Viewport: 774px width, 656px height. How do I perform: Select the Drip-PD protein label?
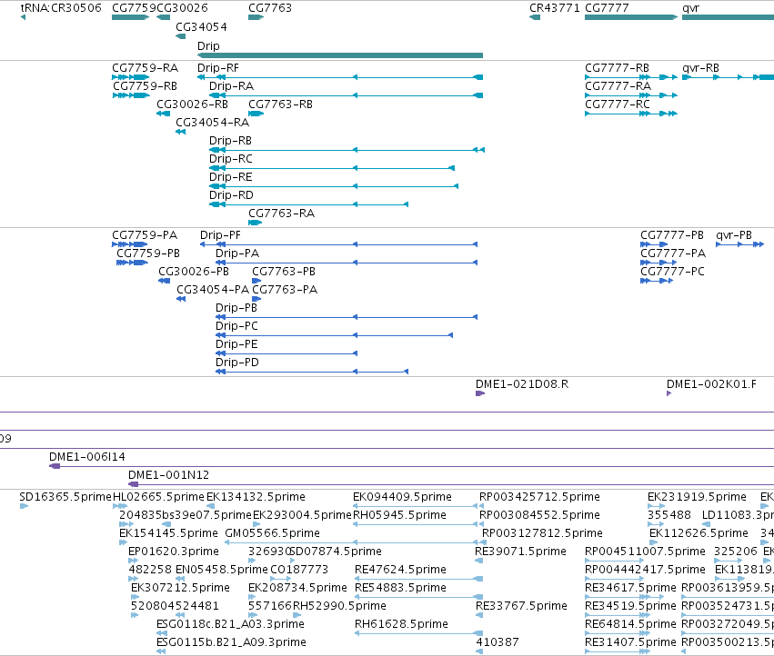(237, 363)
